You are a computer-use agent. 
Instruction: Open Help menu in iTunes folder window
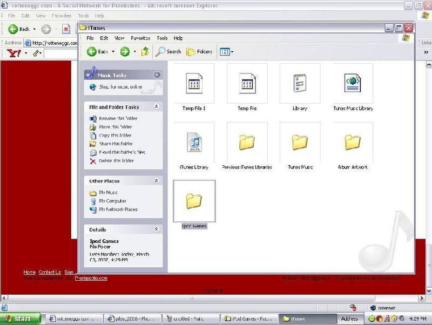[178, 38]
